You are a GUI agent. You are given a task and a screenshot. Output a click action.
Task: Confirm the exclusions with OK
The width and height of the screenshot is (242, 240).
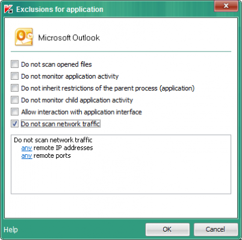point(167,229)
